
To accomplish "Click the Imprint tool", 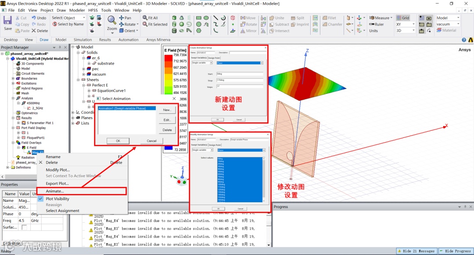I will coord(300,24).
